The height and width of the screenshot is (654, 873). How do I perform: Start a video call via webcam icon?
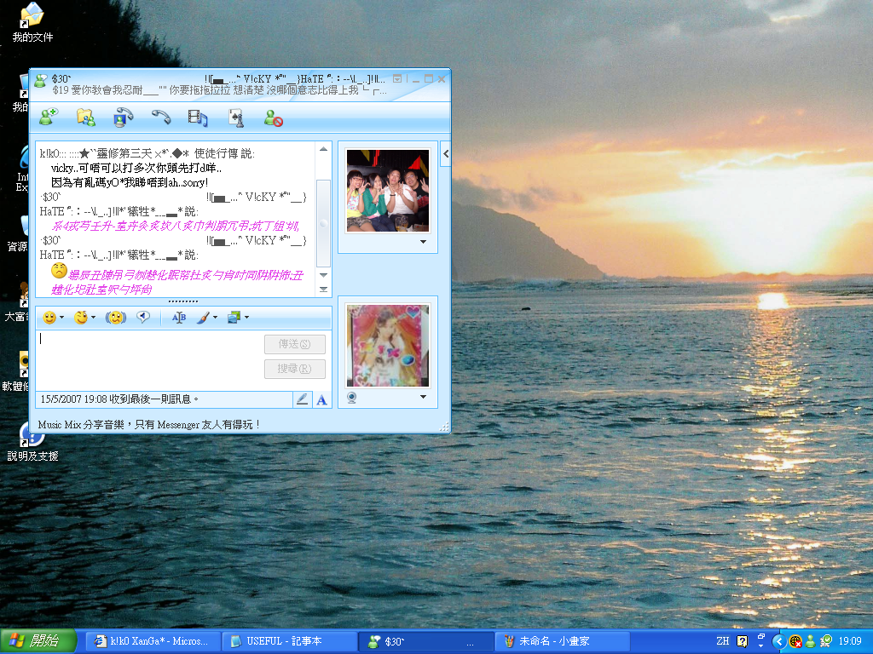[124, 118]
